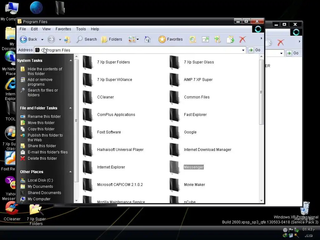Open My Computer in Other Places
This screenshot has height=240, width=320.
[39, 199]
